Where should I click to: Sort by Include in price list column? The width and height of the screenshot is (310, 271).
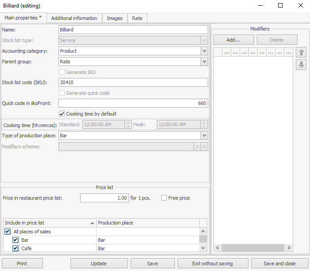tap(49, 223)
